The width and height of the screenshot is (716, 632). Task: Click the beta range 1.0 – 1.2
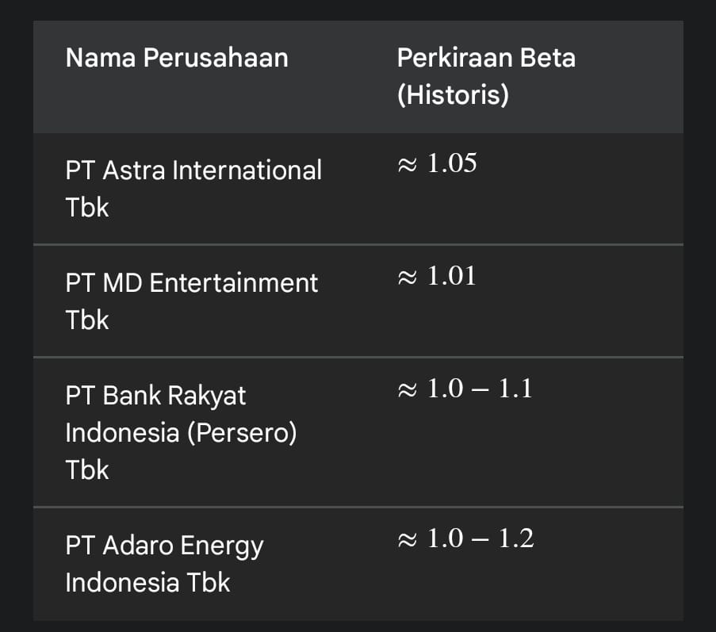[x=480, y=539]
